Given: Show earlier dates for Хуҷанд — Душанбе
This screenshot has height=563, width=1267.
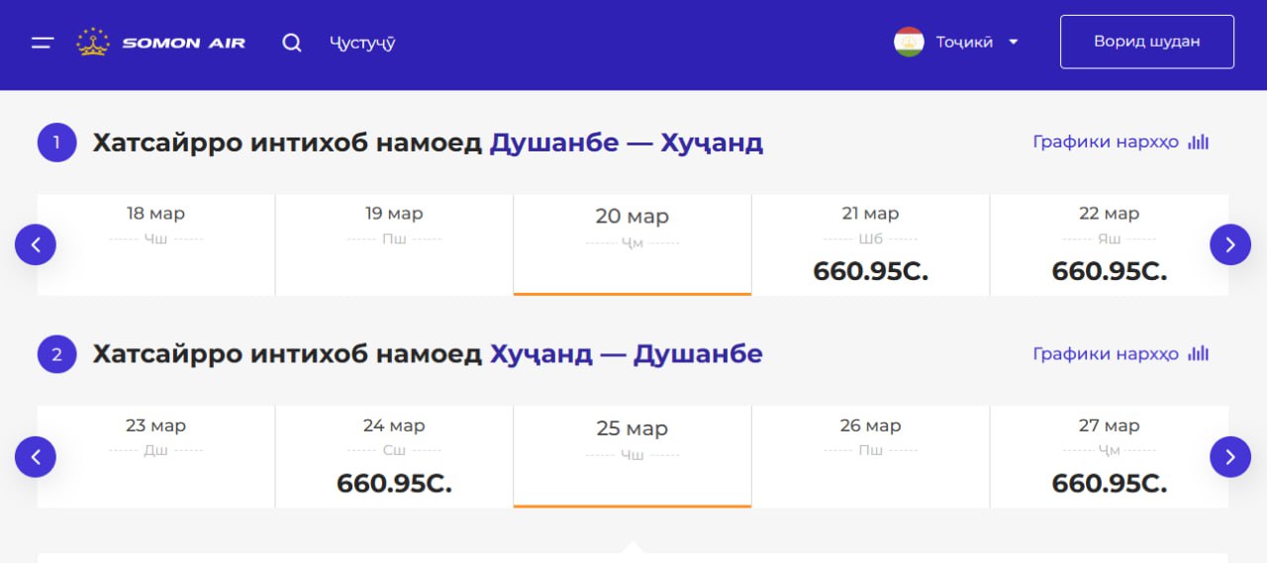Looking at the screenshot, I should click(x=36, y=456).
